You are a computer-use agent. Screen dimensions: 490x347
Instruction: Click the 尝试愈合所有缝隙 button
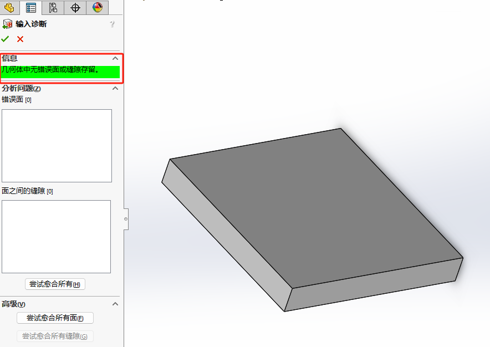[x=55, y=336]
